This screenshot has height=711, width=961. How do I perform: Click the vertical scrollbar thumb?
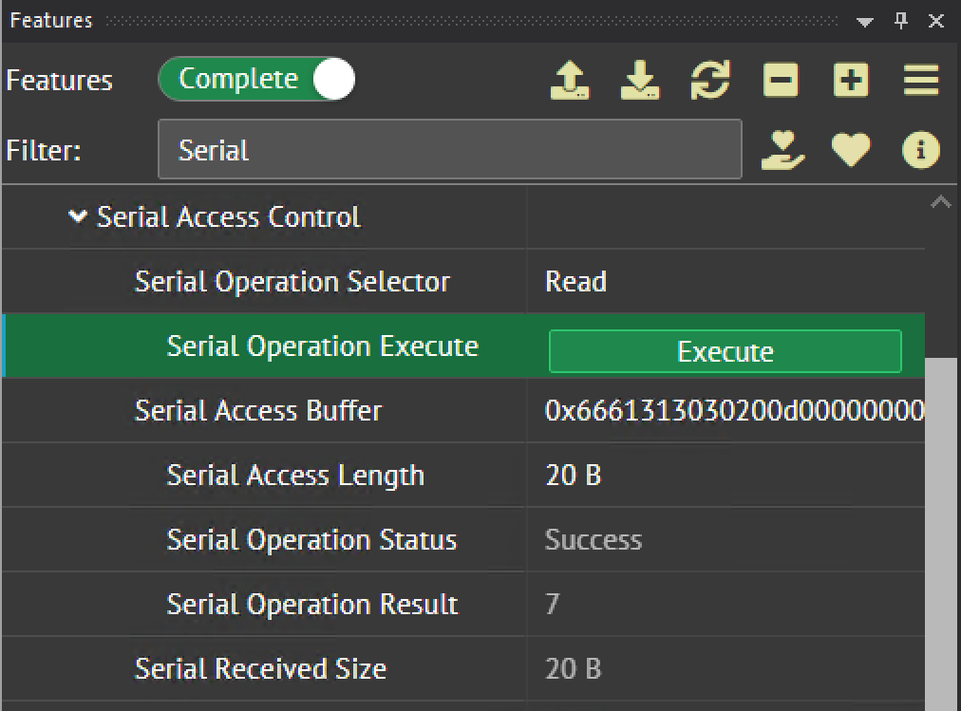(x=941, y=532)
